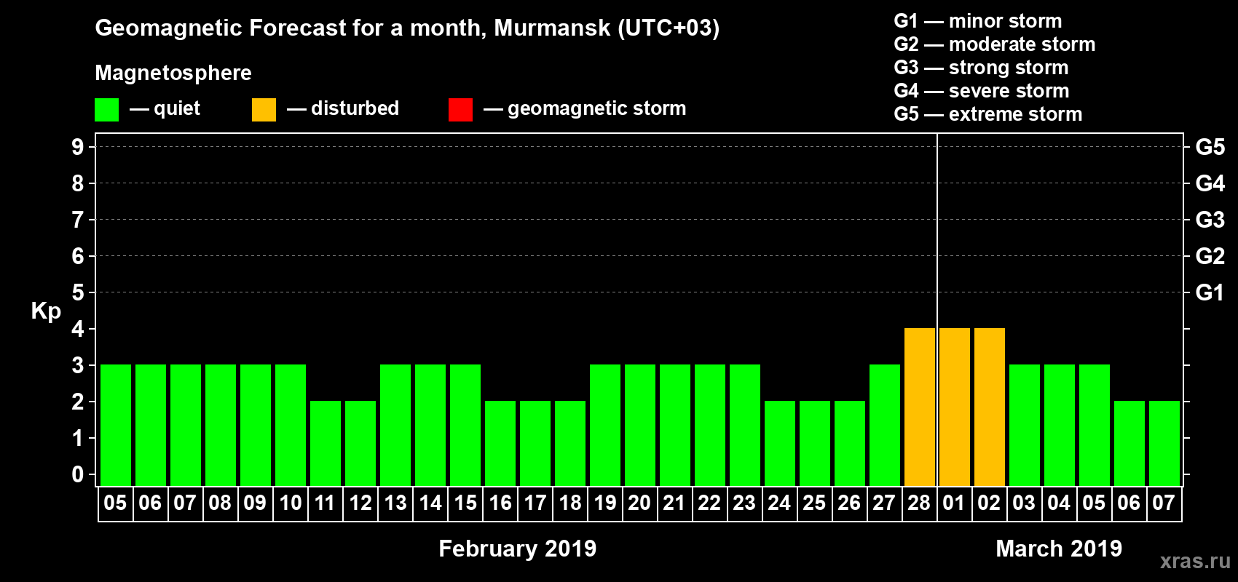This screenshot has width=1238, height=582.
Task: Click the green quiet legend swatch
Action: (106, 110)
